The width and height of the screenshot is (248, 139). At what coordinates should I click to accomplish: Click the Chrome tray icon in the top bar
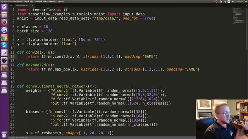click(220, 2)
